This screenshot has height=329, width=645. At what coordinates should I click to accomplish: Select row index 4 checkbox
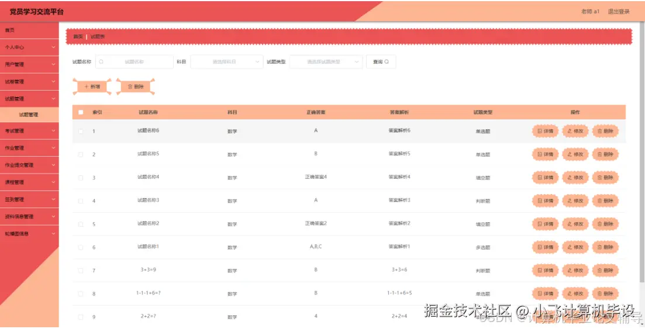click(x=81, y=201)
